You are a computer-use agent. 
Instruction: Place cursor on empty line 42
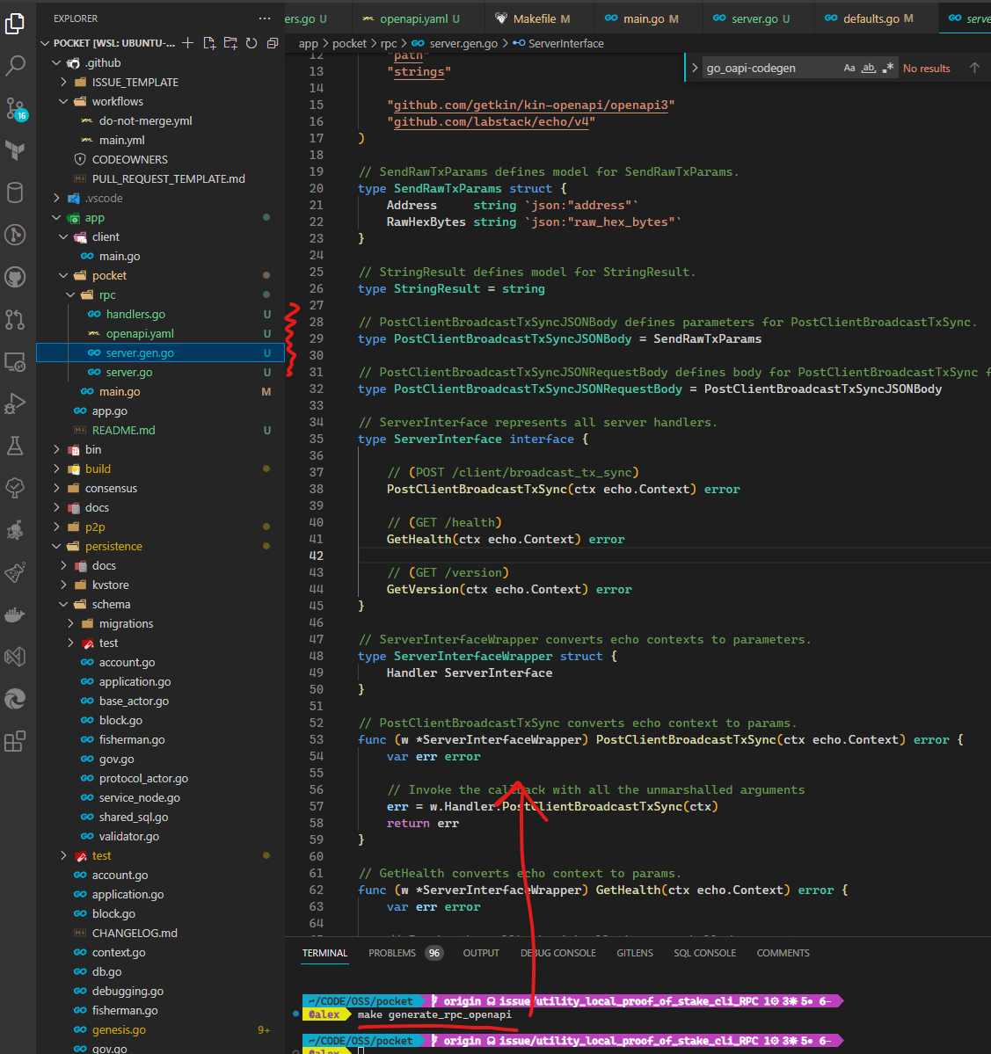click(673, 556)
